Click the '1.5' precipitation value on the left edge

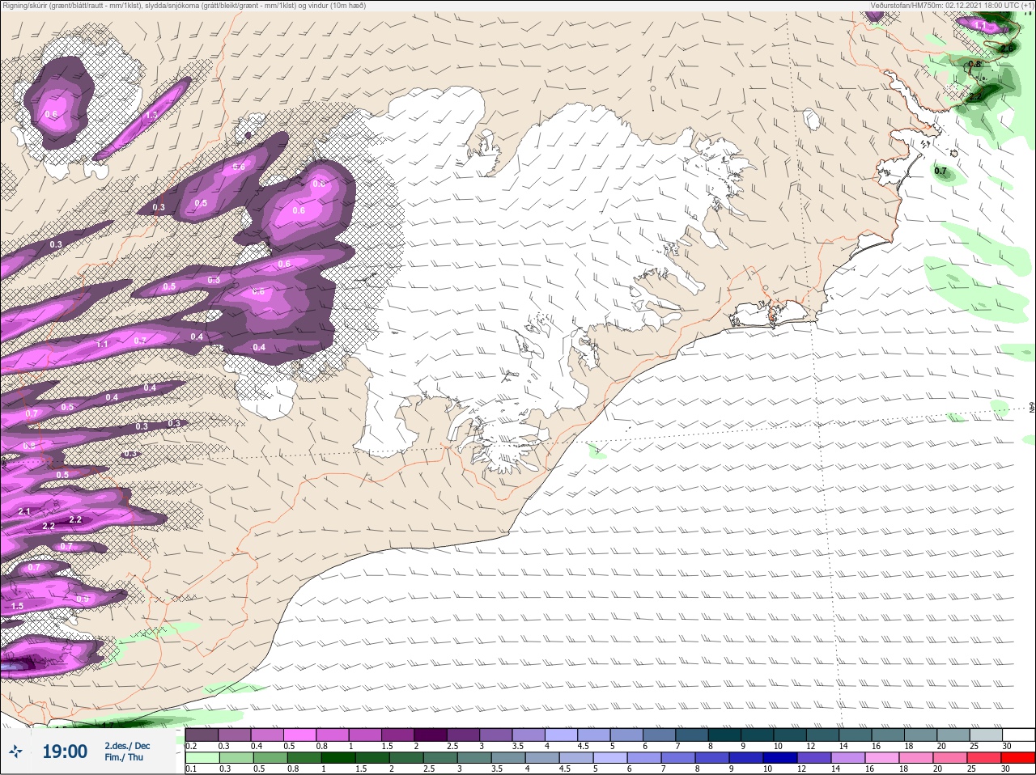pyautogui.click(x=17, y=605)
